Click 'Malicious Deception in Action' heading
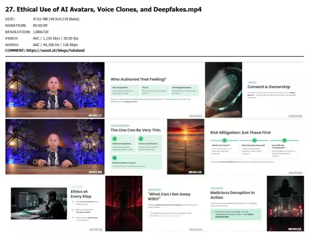This screenshot has height=237, width=309. [x=233, y=195]
